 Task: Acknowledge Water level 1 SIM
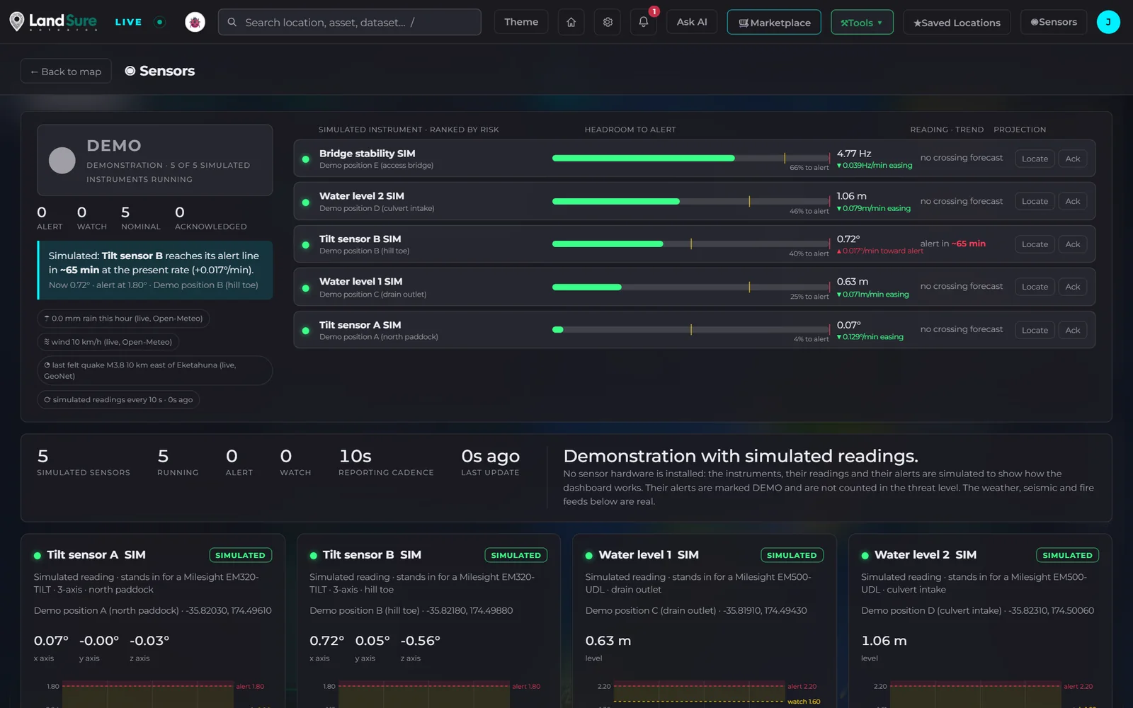1073,287
